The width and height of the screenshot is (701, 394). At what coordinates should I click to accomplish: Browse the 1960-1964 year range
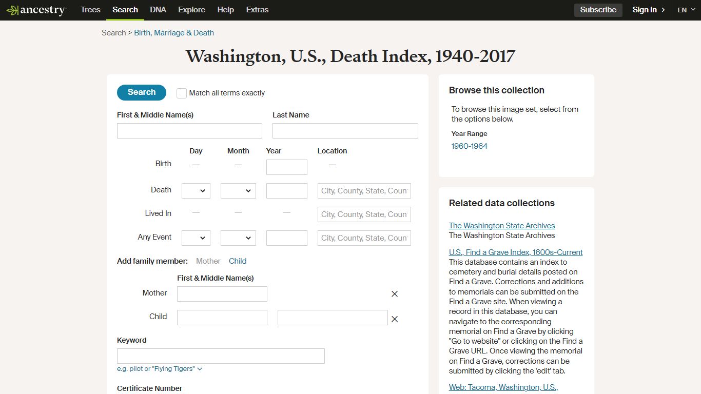(470, 146)
